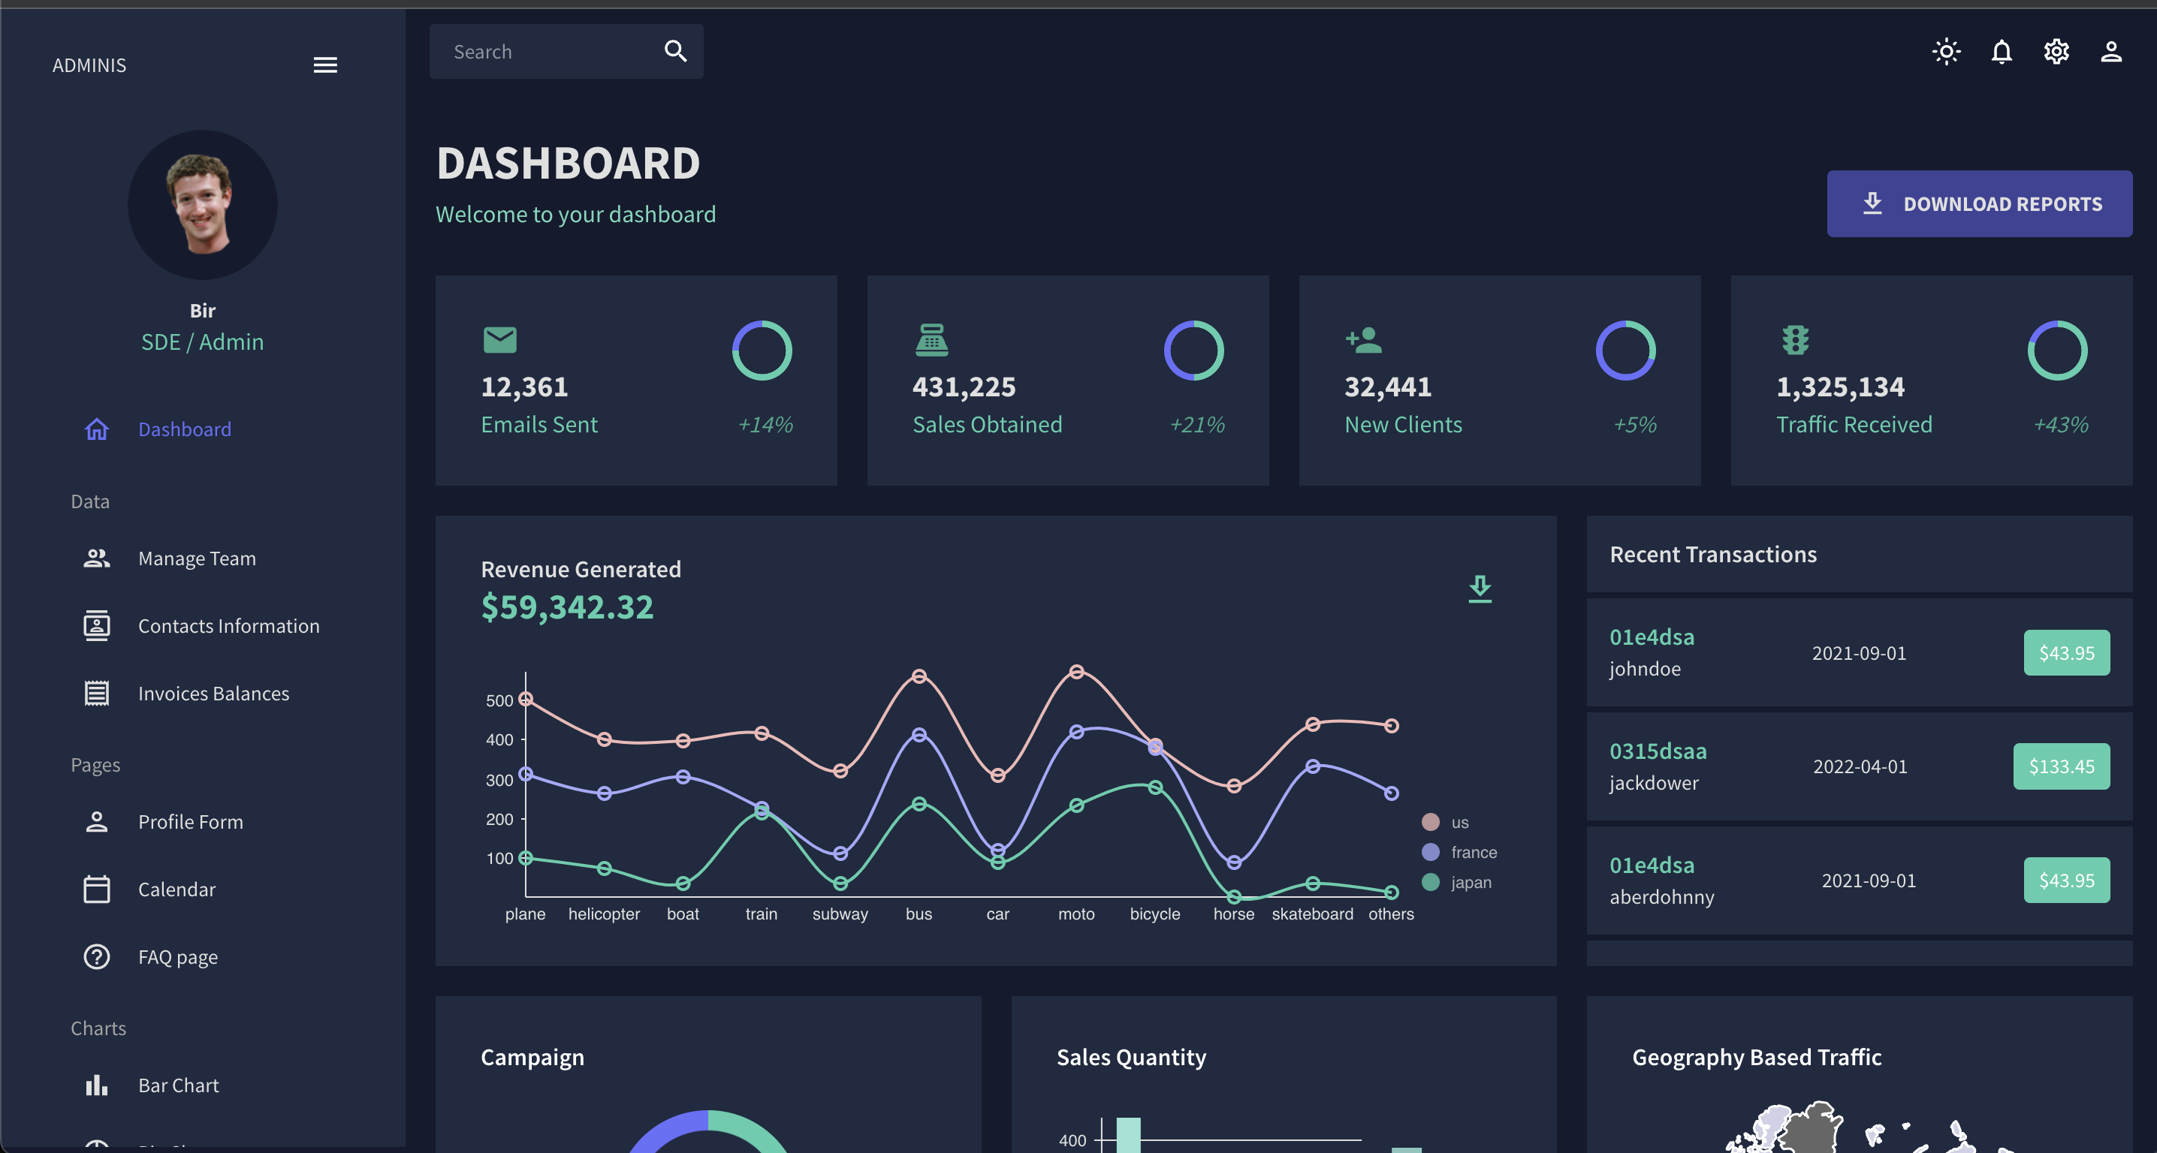Open the notifications bell icon

click(x=2002, y=52)
